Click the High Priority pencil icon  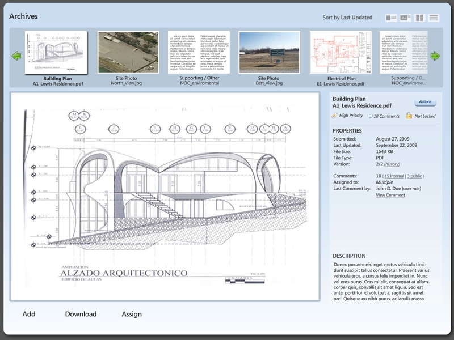(x=334, y=116)
